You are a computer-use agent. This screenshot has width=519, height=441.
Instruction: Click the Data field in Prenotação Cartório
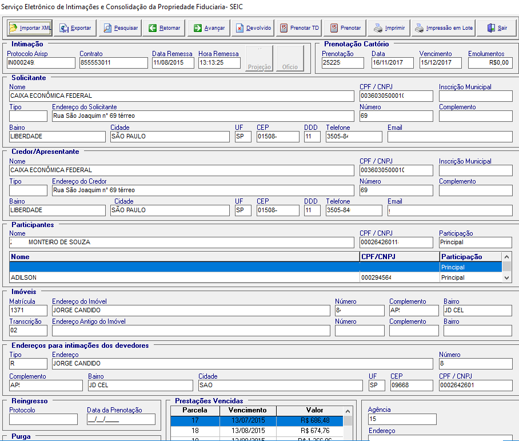(393, 63)
